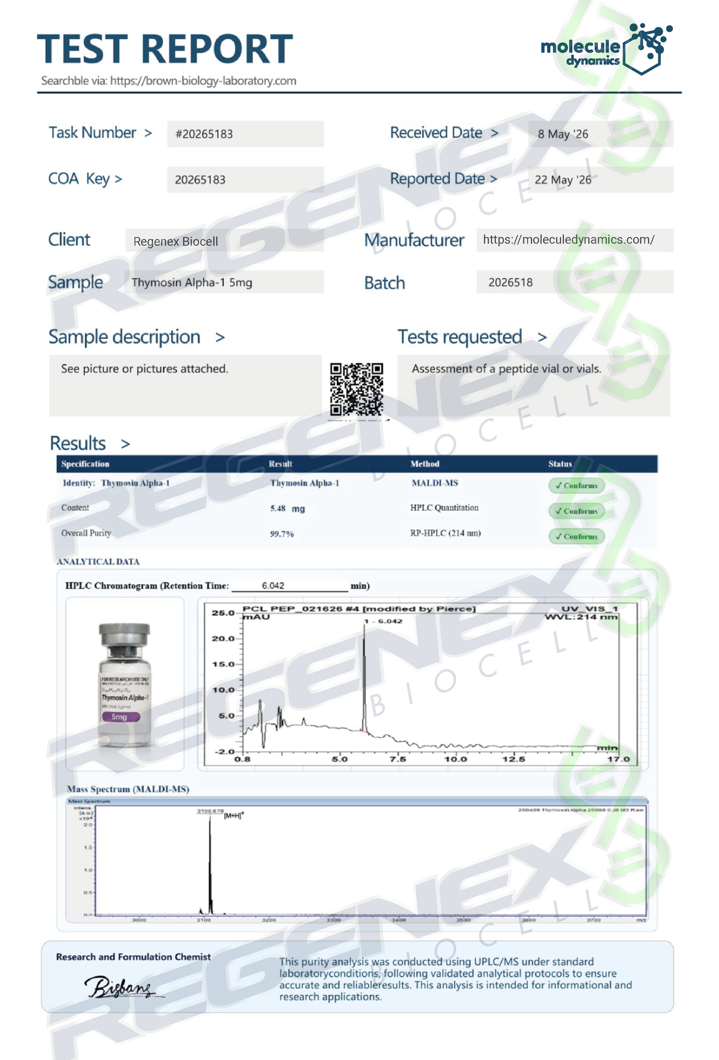The height and width of the screenshot is (1060, 719).
Task: Click the QR code
Action: [357, 389]
